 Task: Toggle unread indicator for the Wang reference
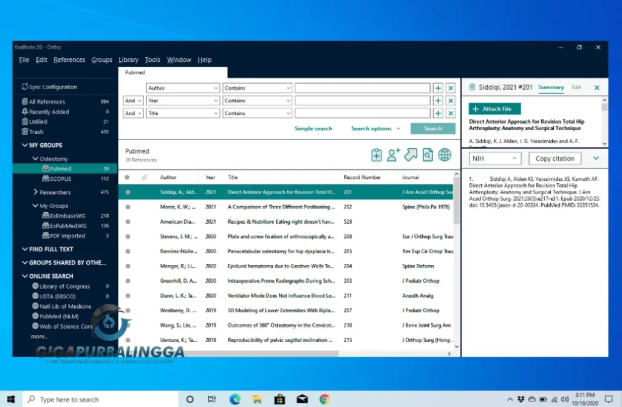coord(127,325)
